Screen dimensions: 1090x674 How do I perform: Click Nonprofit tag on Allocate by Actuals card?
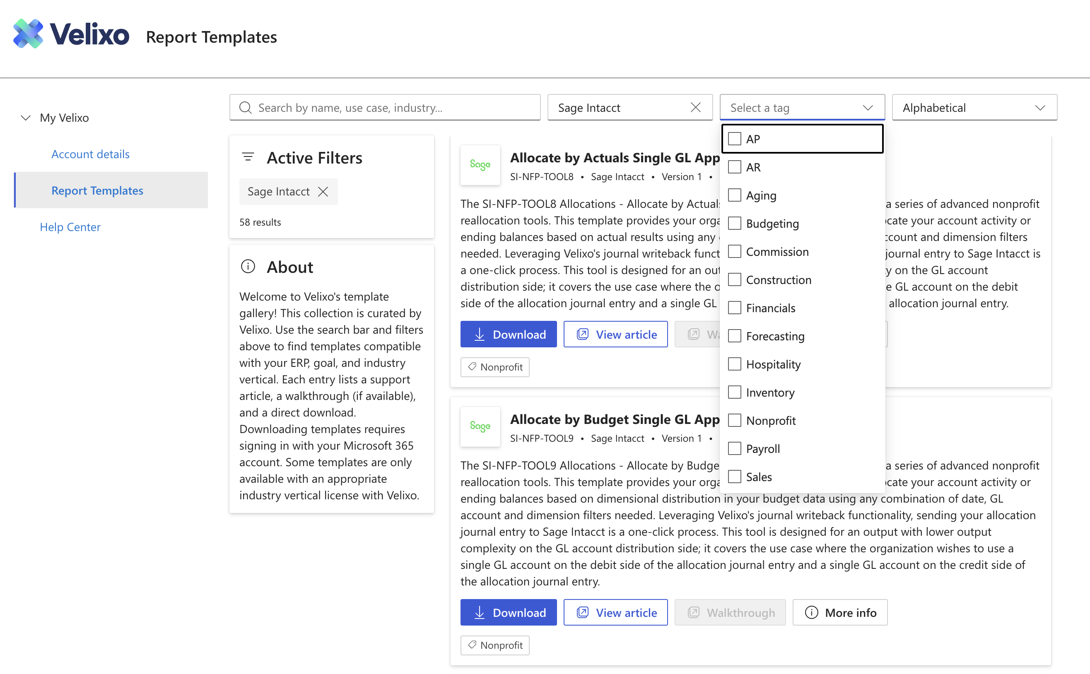pyautogui.click(x=495, y=367)
